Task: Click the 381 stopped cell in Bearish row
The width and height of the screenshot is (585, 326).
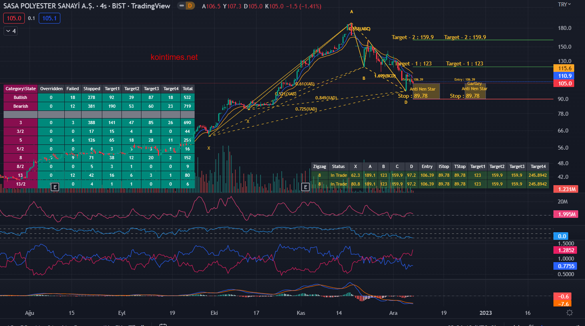Action: click(x=92, y=106)
